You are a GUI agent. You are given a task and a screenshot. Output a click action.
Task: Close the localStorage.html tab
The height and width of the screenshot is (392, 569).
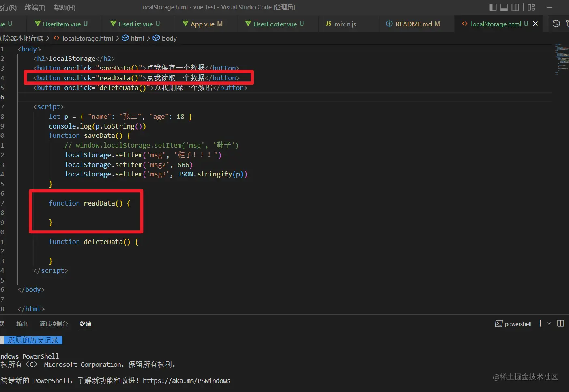(535, 24)
